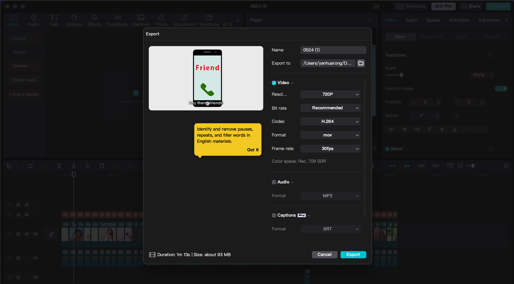Open the Frame rate 30fps dropdown
Viewport: 514px width, 284px height.
[330, 148]
